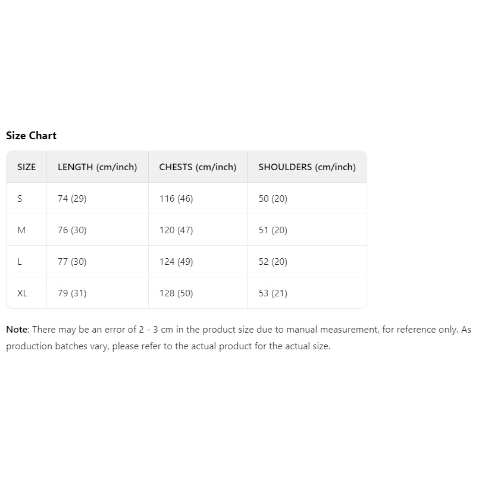This screenshot has height=479, width=479.
Task: Select the 120 (47) chest cell
Action: point(176,230)
